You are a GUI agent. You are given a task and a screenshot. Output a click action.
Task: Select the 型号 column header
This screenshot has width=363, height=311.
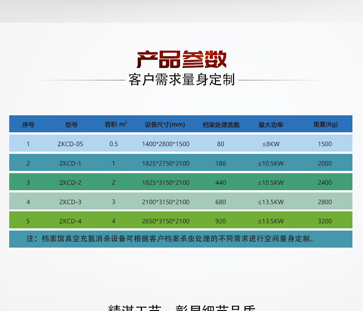pyautogui.click(x=71, y=124)
